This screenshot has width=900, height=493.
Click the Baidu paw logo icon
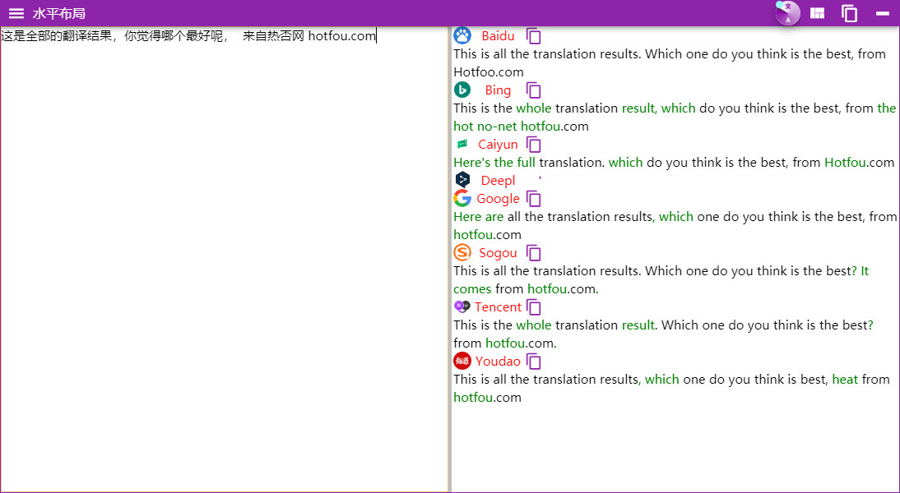(x=462, y=35)
